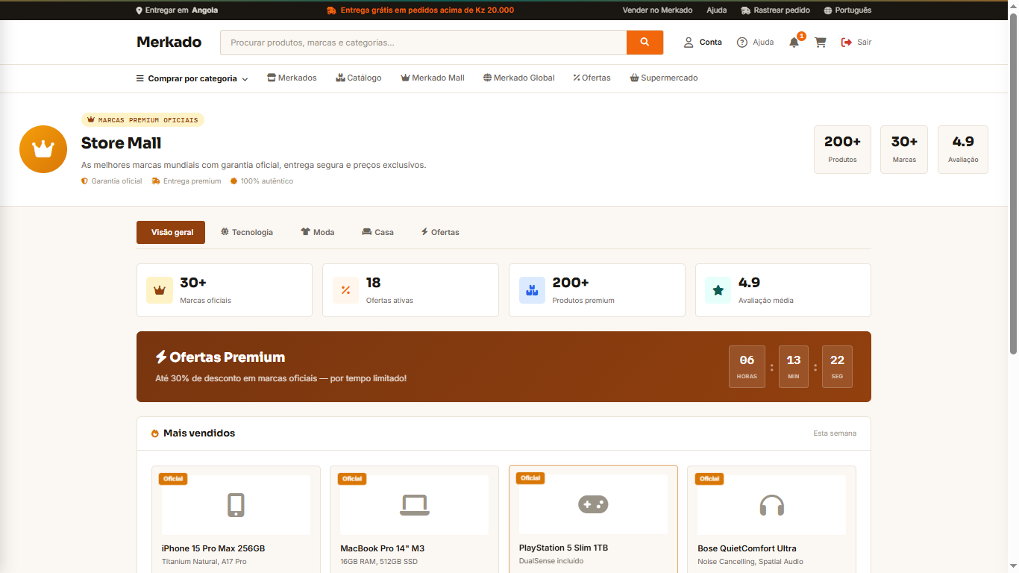
Task: Click the Oficial badge on iPhone card
Action: 173,479
